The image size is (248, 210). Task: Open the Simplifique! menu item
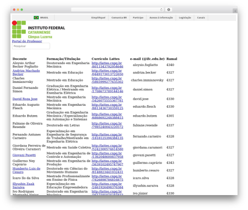[98, 17]
